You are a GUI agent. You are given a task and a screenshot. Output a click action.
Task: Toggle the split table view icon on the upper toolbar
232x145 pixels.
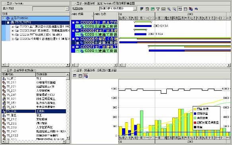pyautogui.click(x=185, y=9)
